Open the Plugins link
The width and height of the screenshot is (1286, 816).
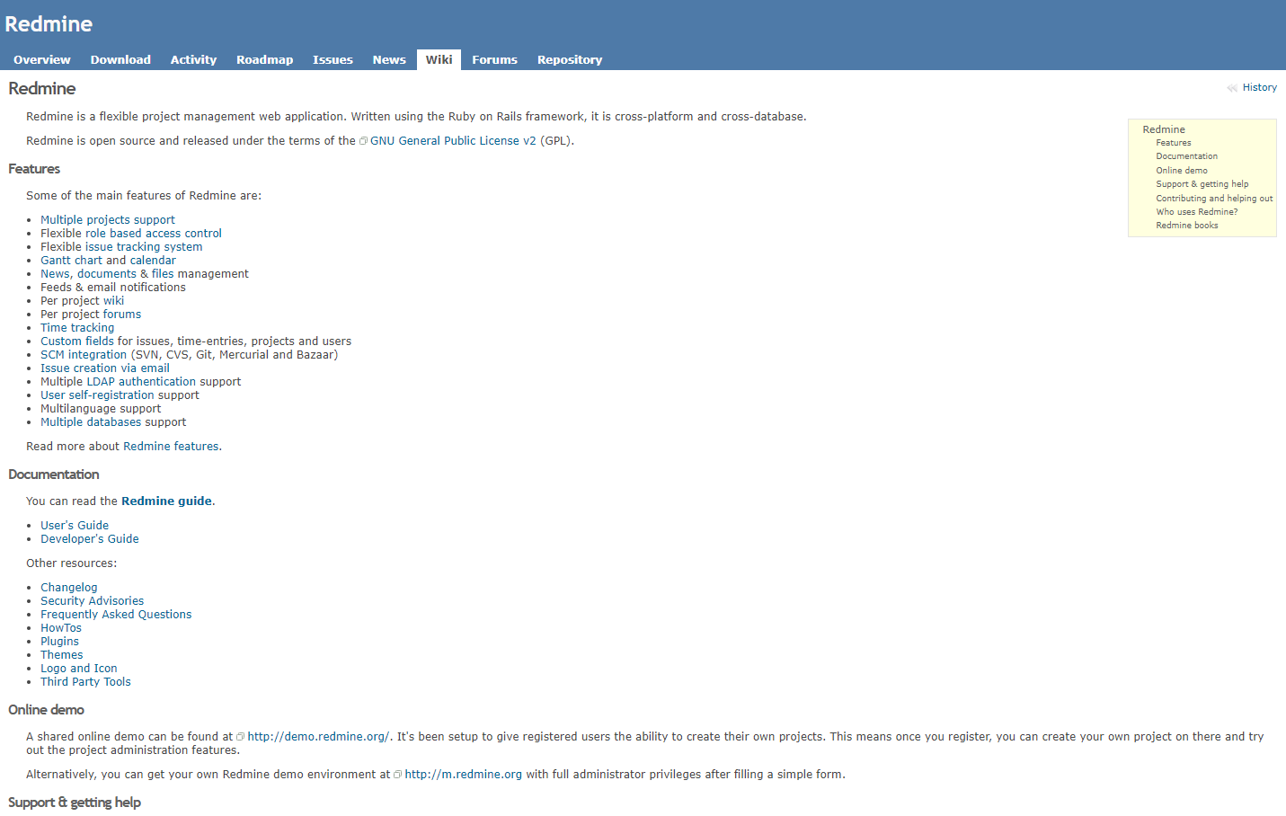pos(59,642)
